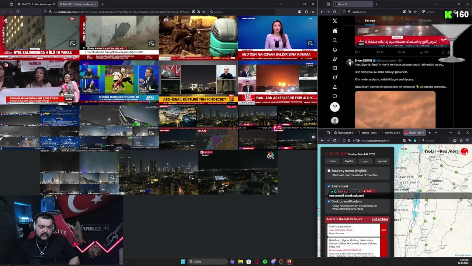Select the Haber Global news anchor stream
Image resolution: width=472 pixels, height=266 pixels.
pos(278,38)
